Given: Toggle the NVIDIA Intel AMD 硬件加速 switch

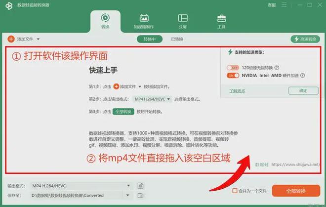Looking at the screenshot, I should point(233,76).
